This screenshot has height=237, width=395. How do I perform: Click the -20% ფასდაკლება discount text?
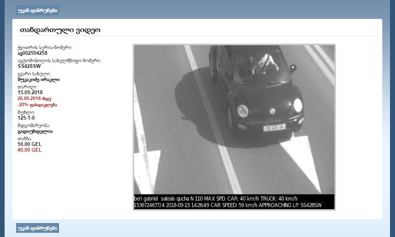pos(37,105)
